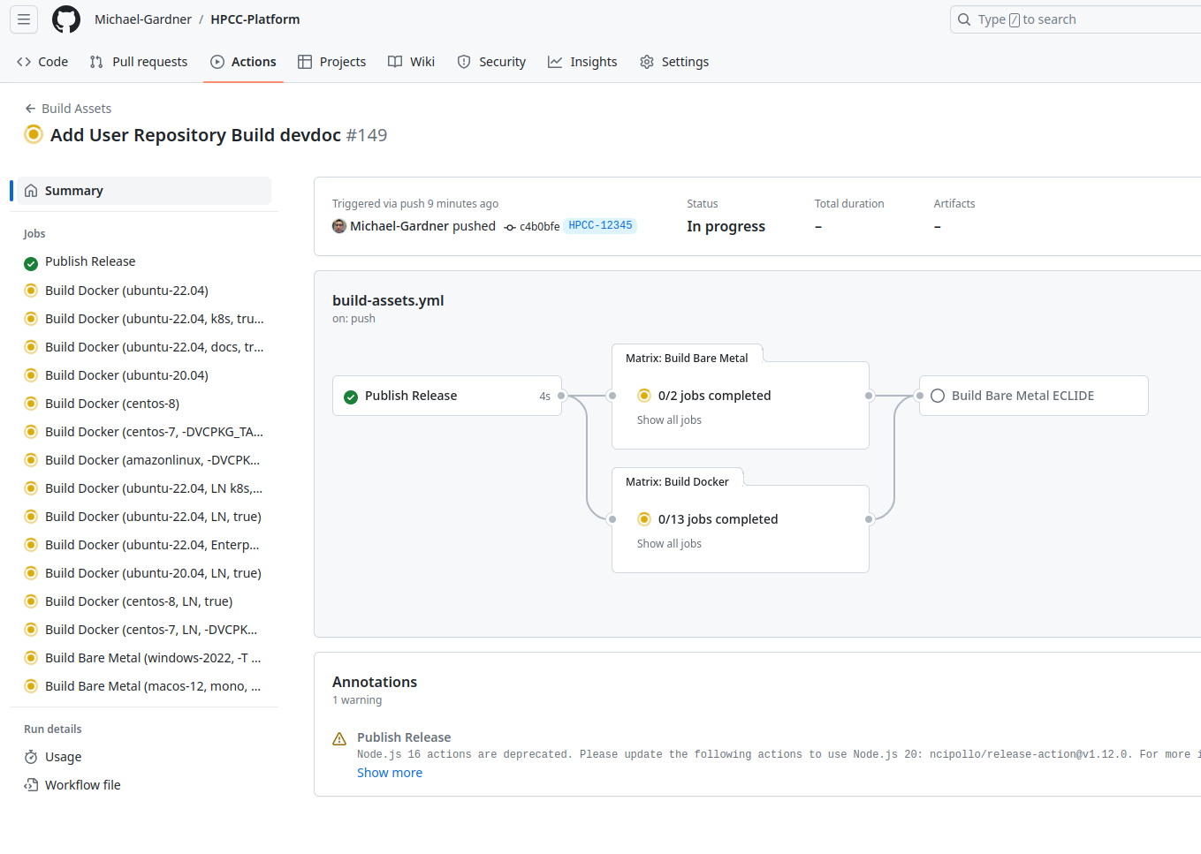Click Publish Release annotation heading
This screenshot has width=1201, height=854.
[404, 737]
